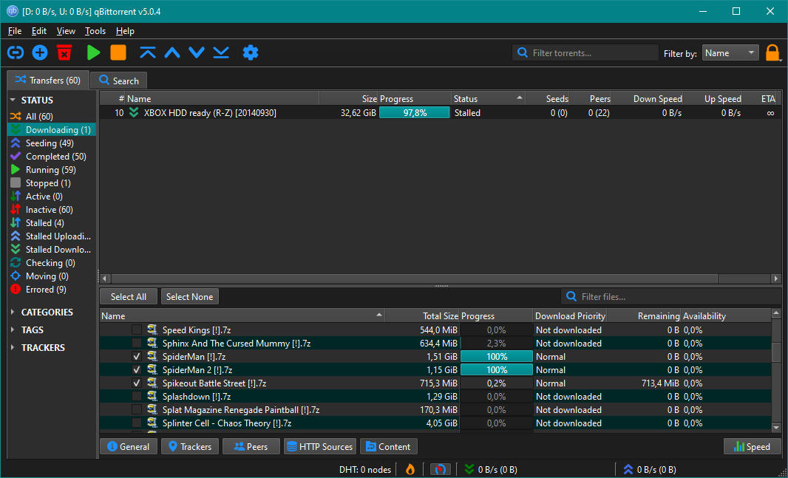Select the Running (59) status filter
The image size is (788, 478).
[x=52, y=170]
